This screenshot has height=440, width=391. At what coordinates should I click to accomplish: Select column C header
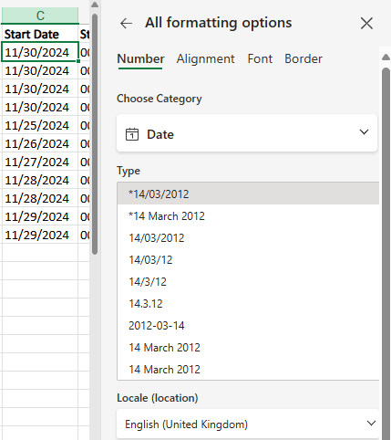(40, 16)
